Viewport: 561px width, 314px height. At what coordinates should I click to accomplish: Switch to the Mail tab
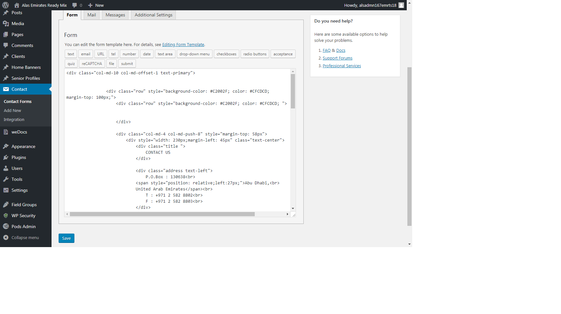point(92,15)
